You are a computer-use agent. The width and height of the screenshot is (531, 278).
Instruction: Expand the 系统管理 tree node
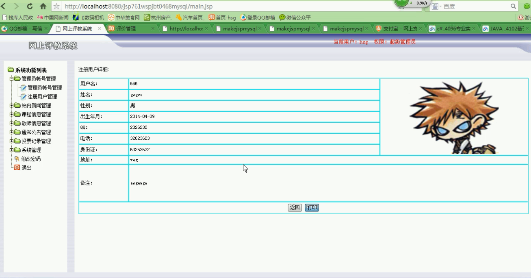click(11, 150)
